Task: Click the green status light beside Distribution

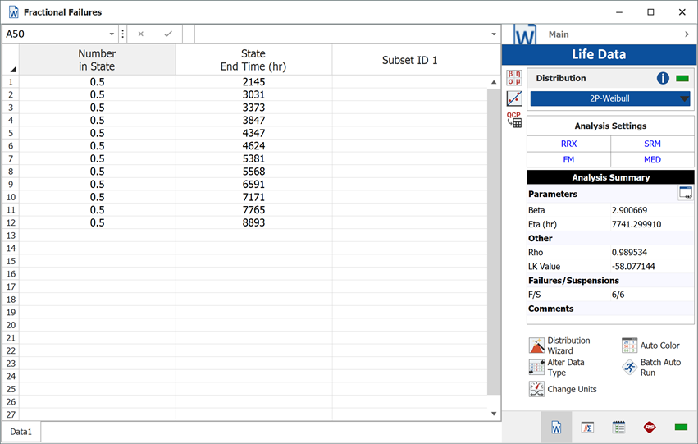Action: (x=682, y=79)
